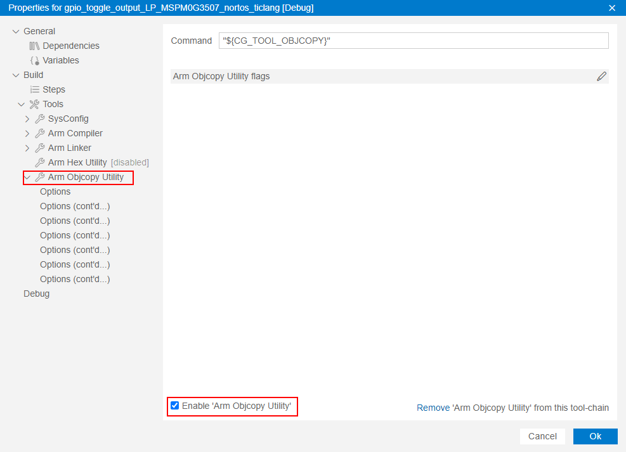The image size is (626, 452).
Task: Click the pencil edit icon for flags
Action: 601,77
